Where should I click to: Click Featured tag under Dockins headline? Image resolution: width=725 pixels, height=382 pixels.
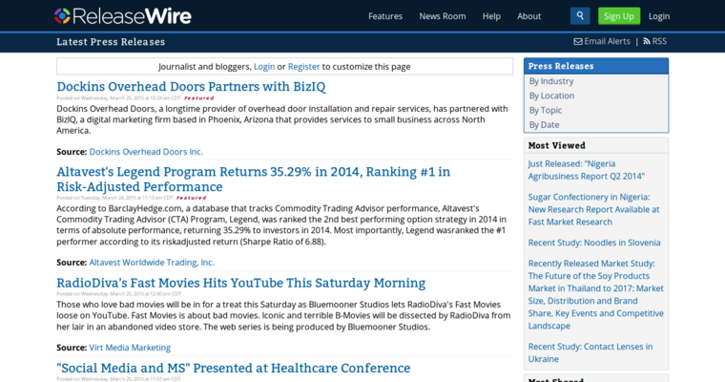(x=198, y=98)
